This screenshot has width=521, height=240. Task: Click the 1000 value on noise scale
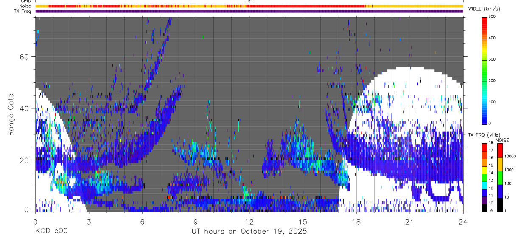[x=509, y=170]
